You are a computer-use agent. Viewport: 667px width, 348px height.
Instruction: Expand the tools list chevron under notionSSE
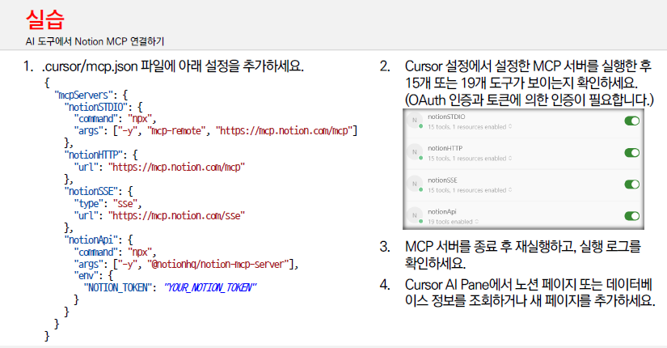(510, 190)
